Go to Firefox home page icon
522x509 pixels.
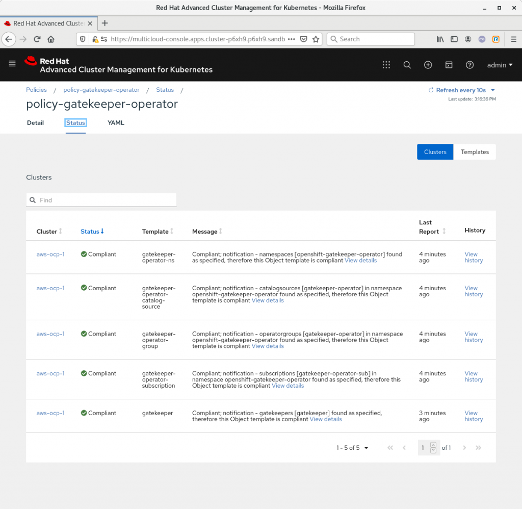51,39
